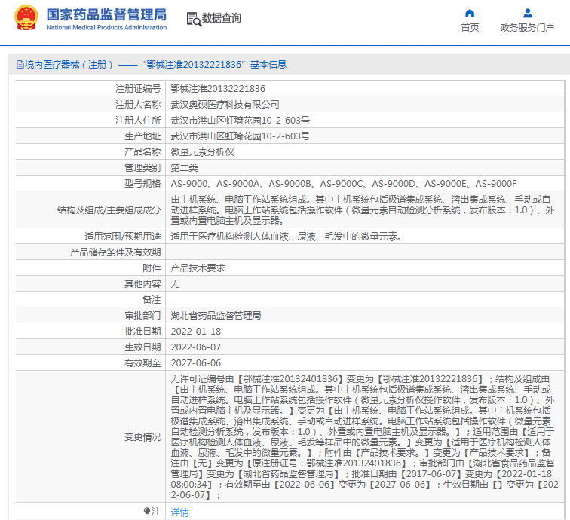
Task: Click model list AS-9000、AS-9000A value
Action: pos(344,184)
